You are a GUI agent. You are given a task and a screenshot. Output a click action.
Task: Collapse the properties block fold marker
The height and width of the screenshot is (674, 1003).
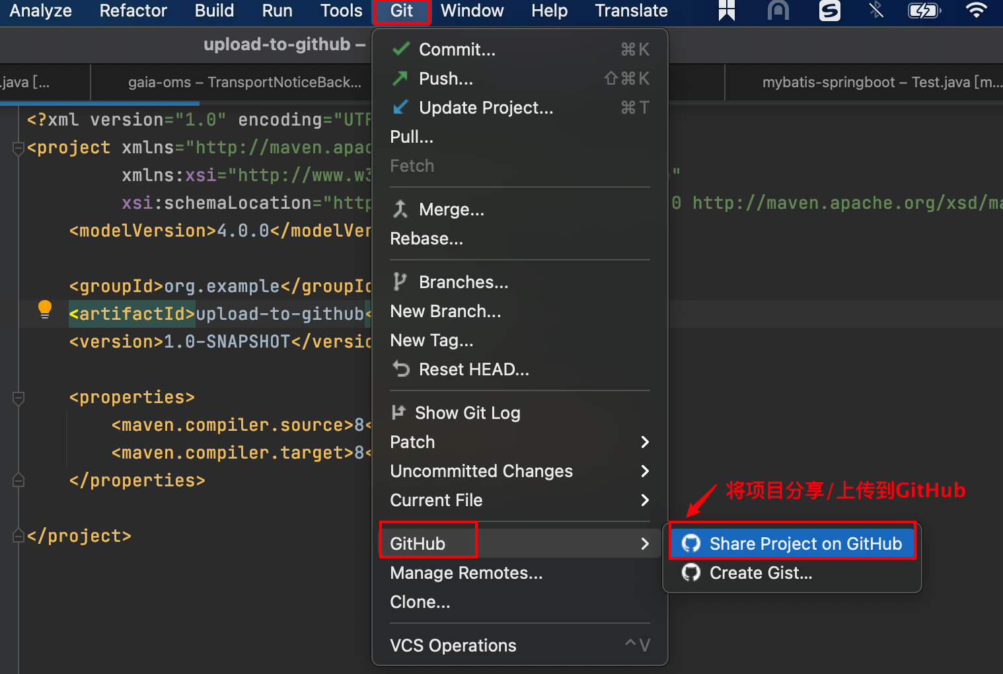(x=19, y=398)
